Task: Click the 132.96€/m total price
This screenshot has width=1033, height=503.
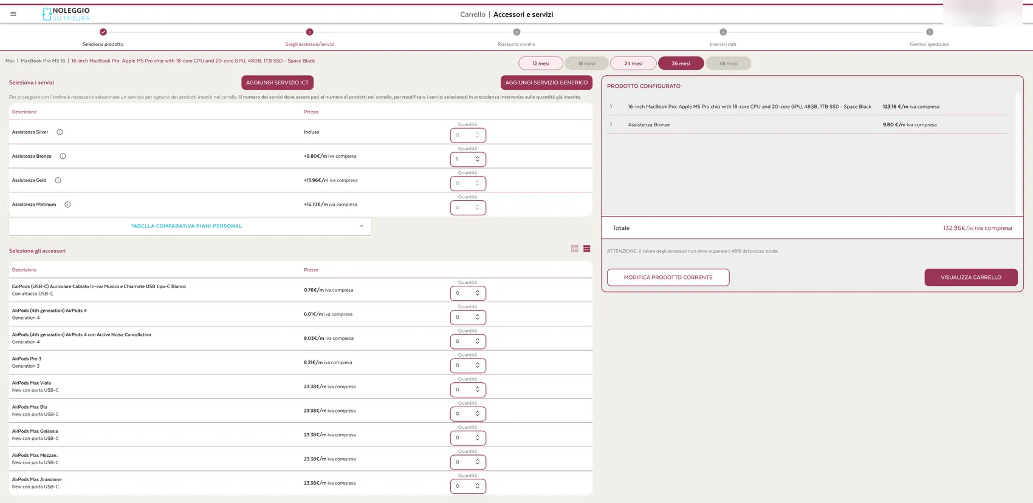Action: pos(978,228)
